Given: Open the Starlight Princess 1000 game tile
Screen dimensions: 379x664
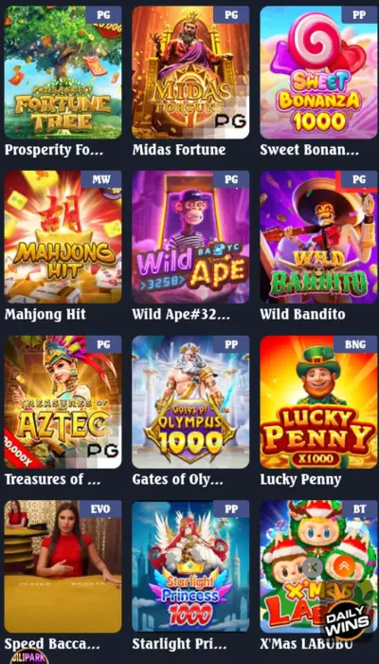Looking at the screenshot, I should (190, 566).
